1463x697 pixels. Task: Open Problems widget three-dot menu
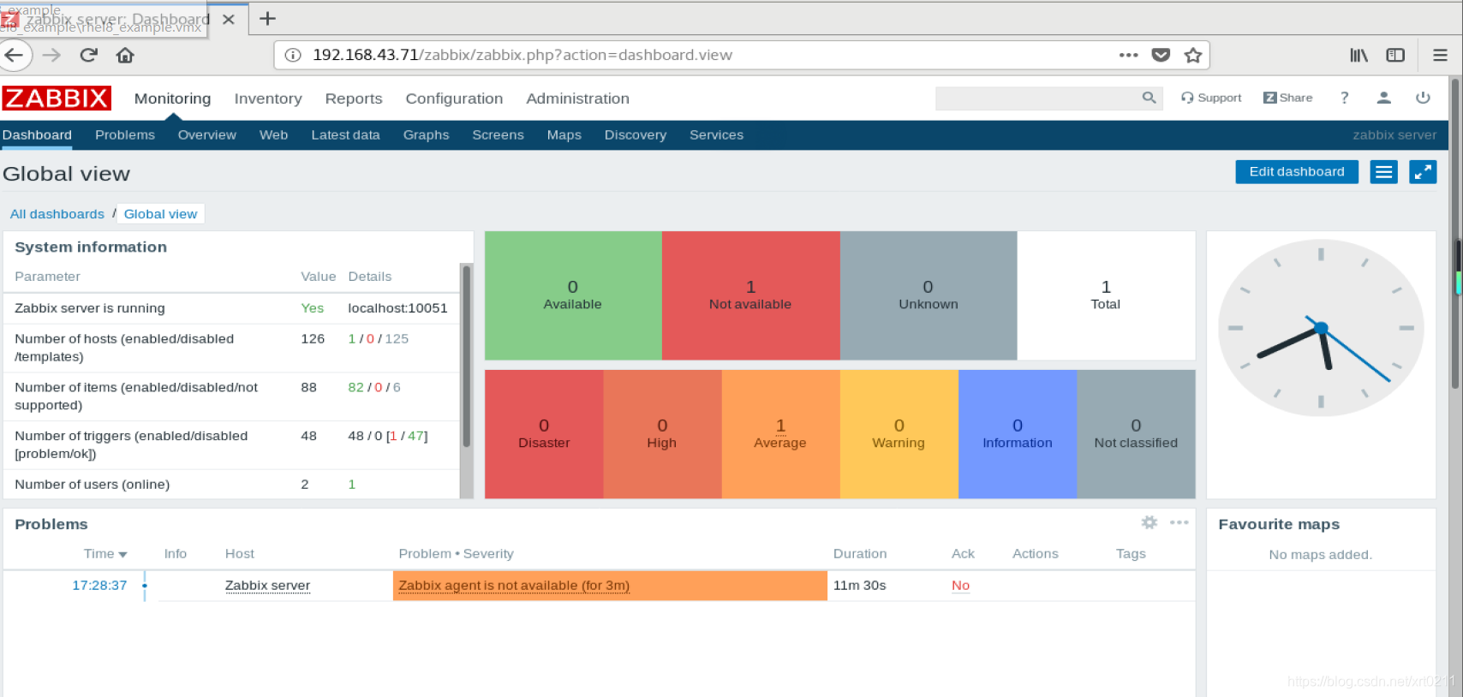point(1179,522)
